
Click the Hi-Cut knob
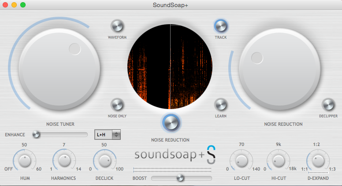(x=279, y=161)
